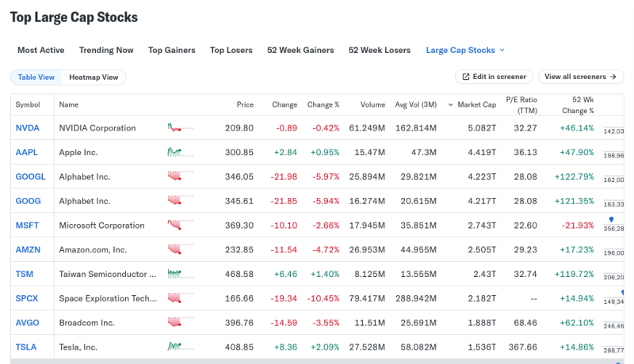Click the Amazon.com, Inc. name cell
The width and height of the screenshot is (634, 364).
[93, 249]
